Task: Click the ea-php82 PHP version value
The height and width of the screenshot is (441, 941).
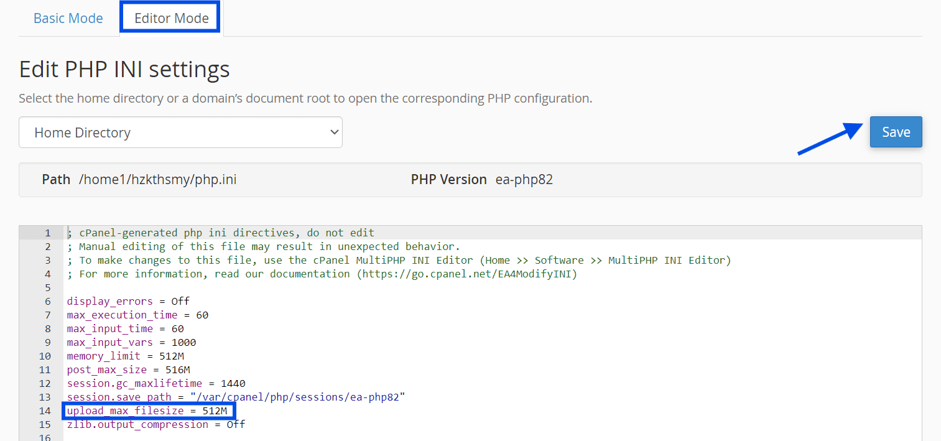Action: click(524, 180)
